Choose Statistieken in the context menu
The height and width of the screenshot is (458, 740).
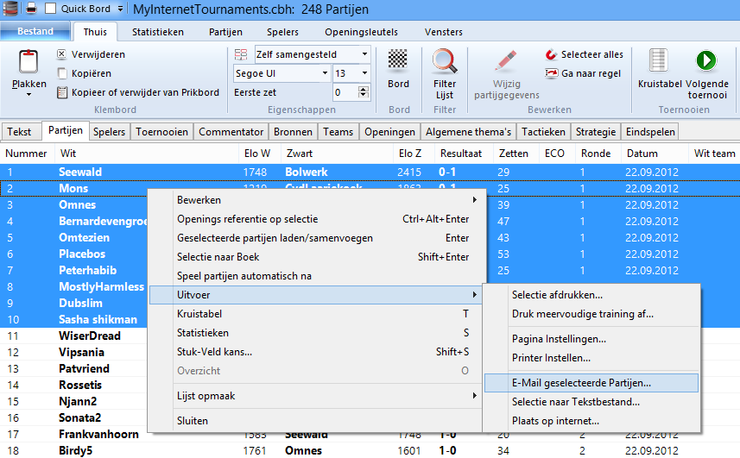(317, 333)
